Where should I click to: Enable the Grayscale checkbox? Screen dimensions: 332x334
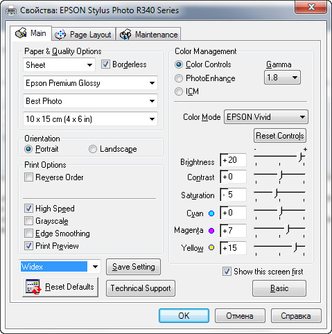pyautogui.click(x=28, y=221)
